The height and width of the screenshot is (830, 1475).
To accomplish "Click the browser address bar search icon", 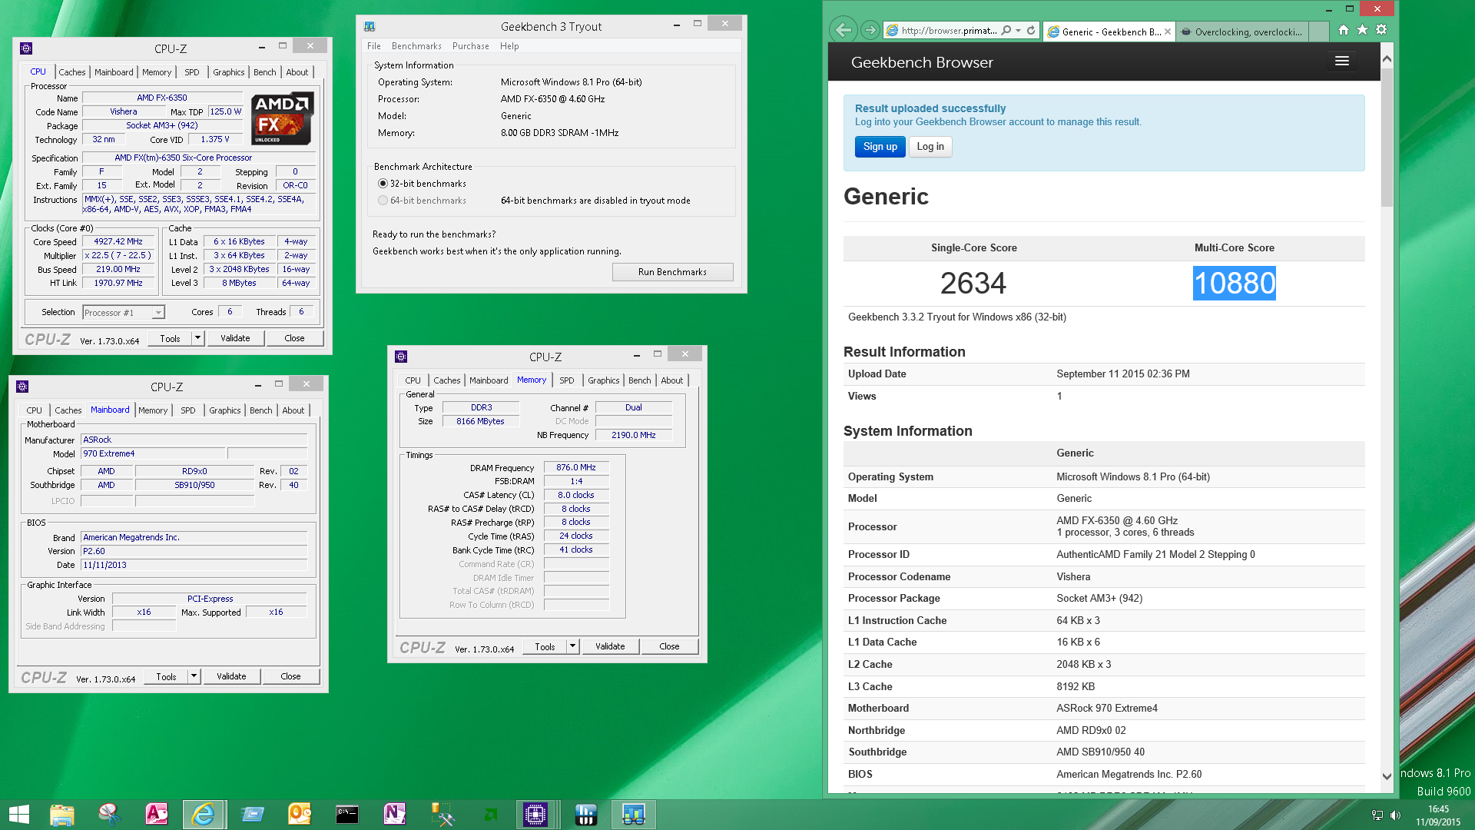I will pyautogui.click(x=1006, y=31).
